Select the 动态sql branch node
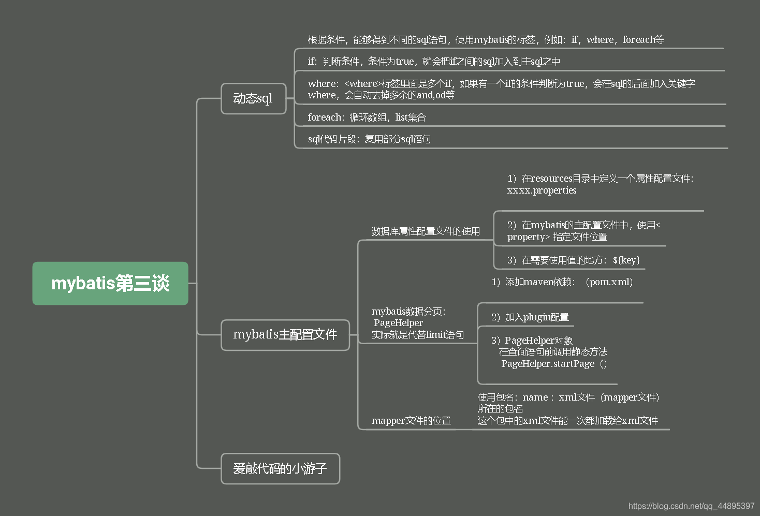The image size is (760, 516). point(254,98)
